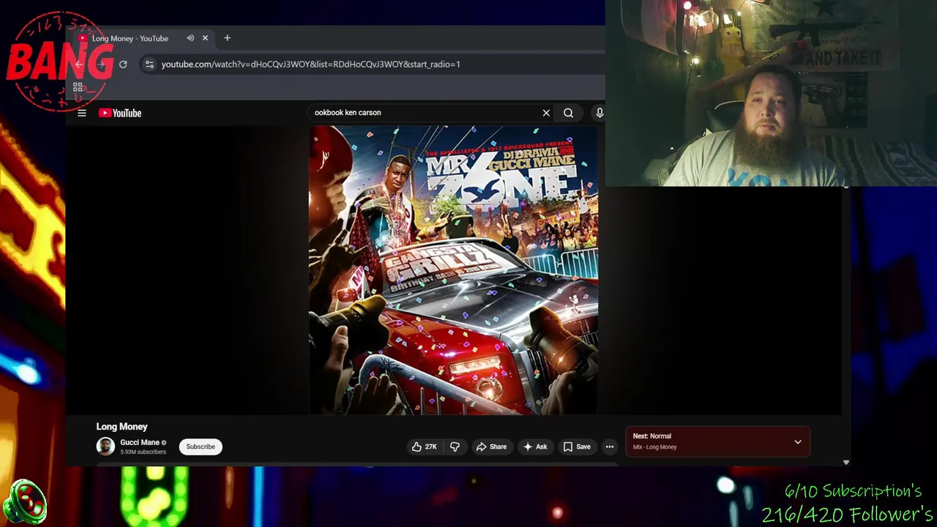The image size is (937, 527).
Task: Open the Ask AI button
Action: click(x=535, y=446)
